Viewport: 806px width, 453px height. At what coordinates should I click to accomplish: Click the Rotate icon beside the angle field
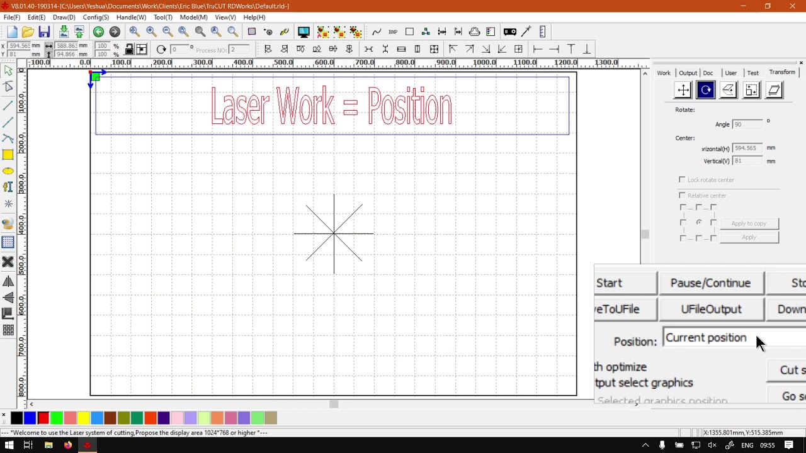point(161,50)
